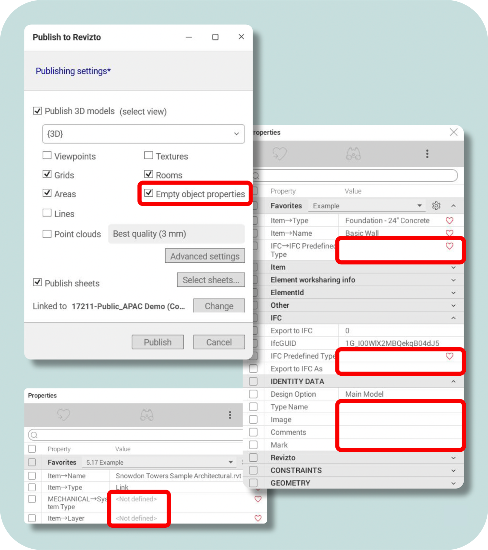
Task: Select the Snowdon Towers Sample Architectural.rvt value
Action: [x=178, y=476]
